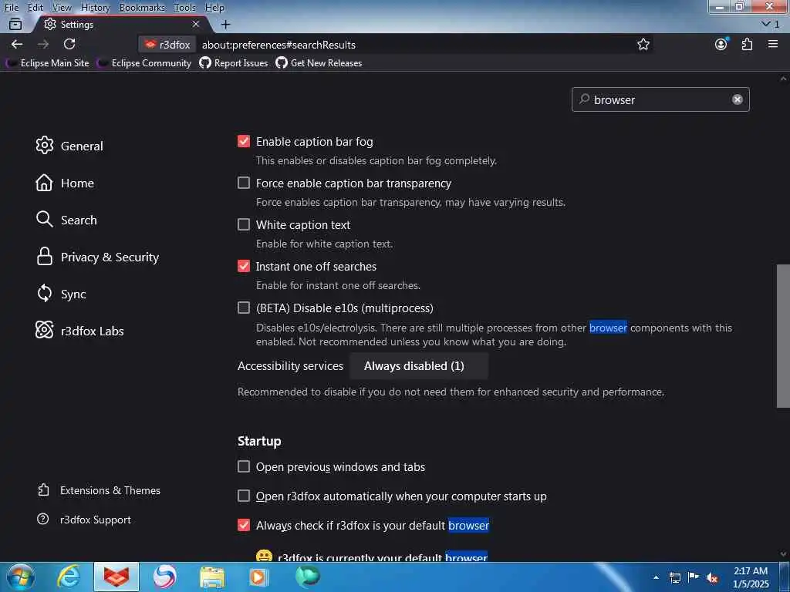Open Eclipse Community bookmark
The image size is (790, 592).
coord(145,63)
